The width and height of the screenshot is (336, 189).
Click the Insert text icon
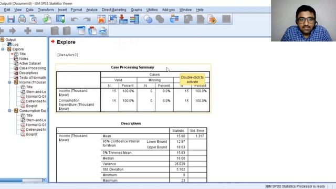coord(103,31)
